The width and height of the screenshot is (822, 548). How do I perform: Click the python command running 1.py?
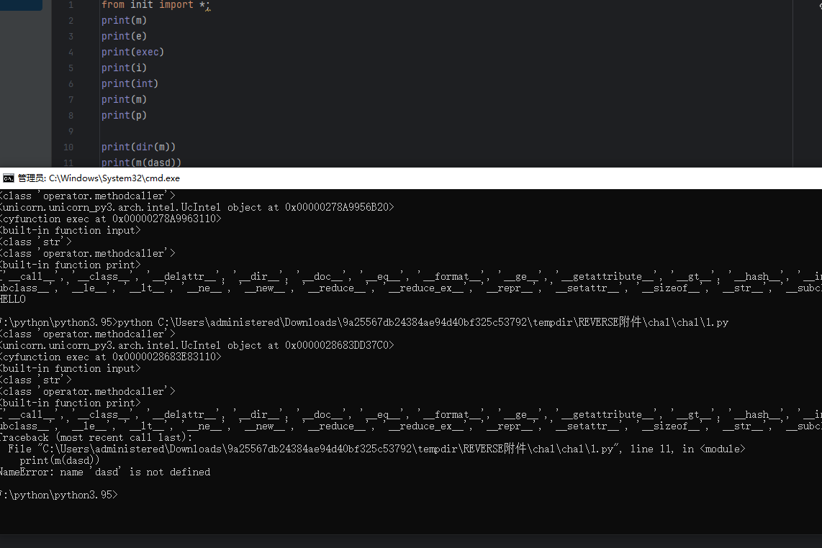pos(422,323)
